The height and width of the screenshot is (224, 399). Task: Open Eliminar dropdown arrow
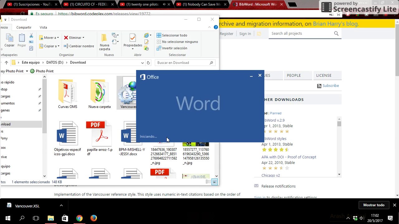[83, 38]
